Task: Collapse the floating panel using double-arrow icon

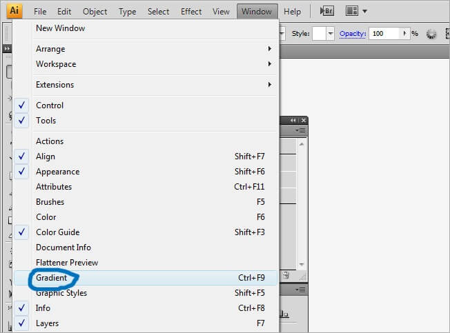Action: [293, 120]
